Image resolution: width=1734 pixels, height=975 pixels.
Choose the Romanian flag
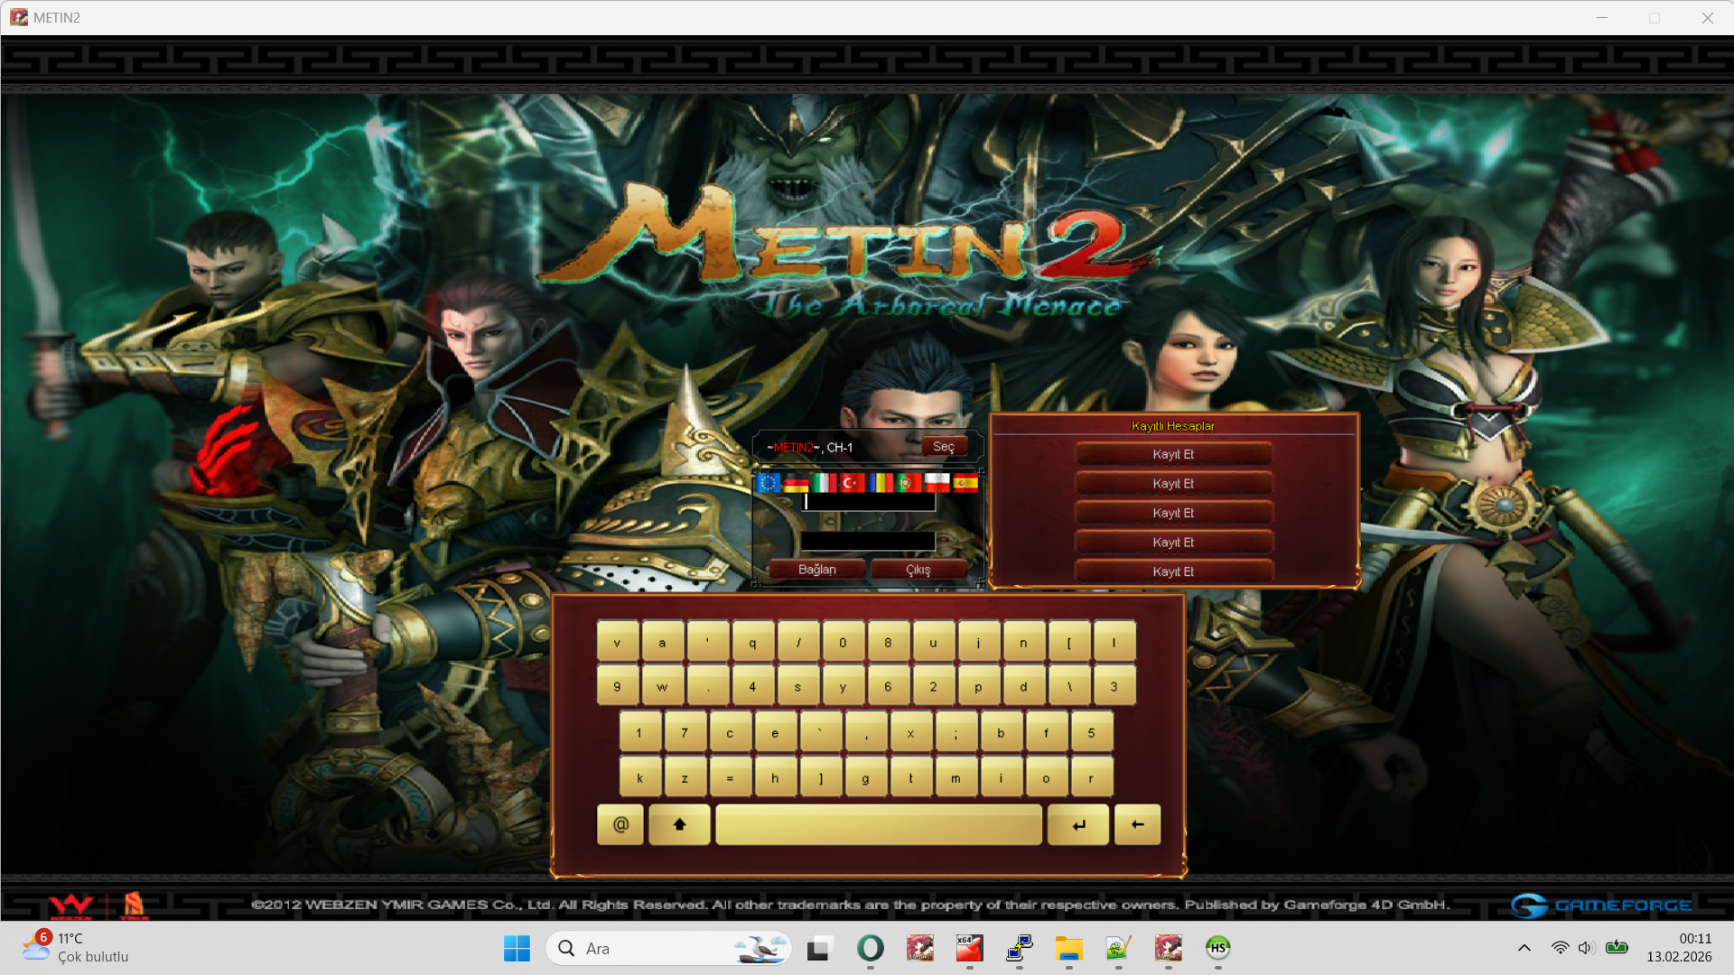point(881,483)
